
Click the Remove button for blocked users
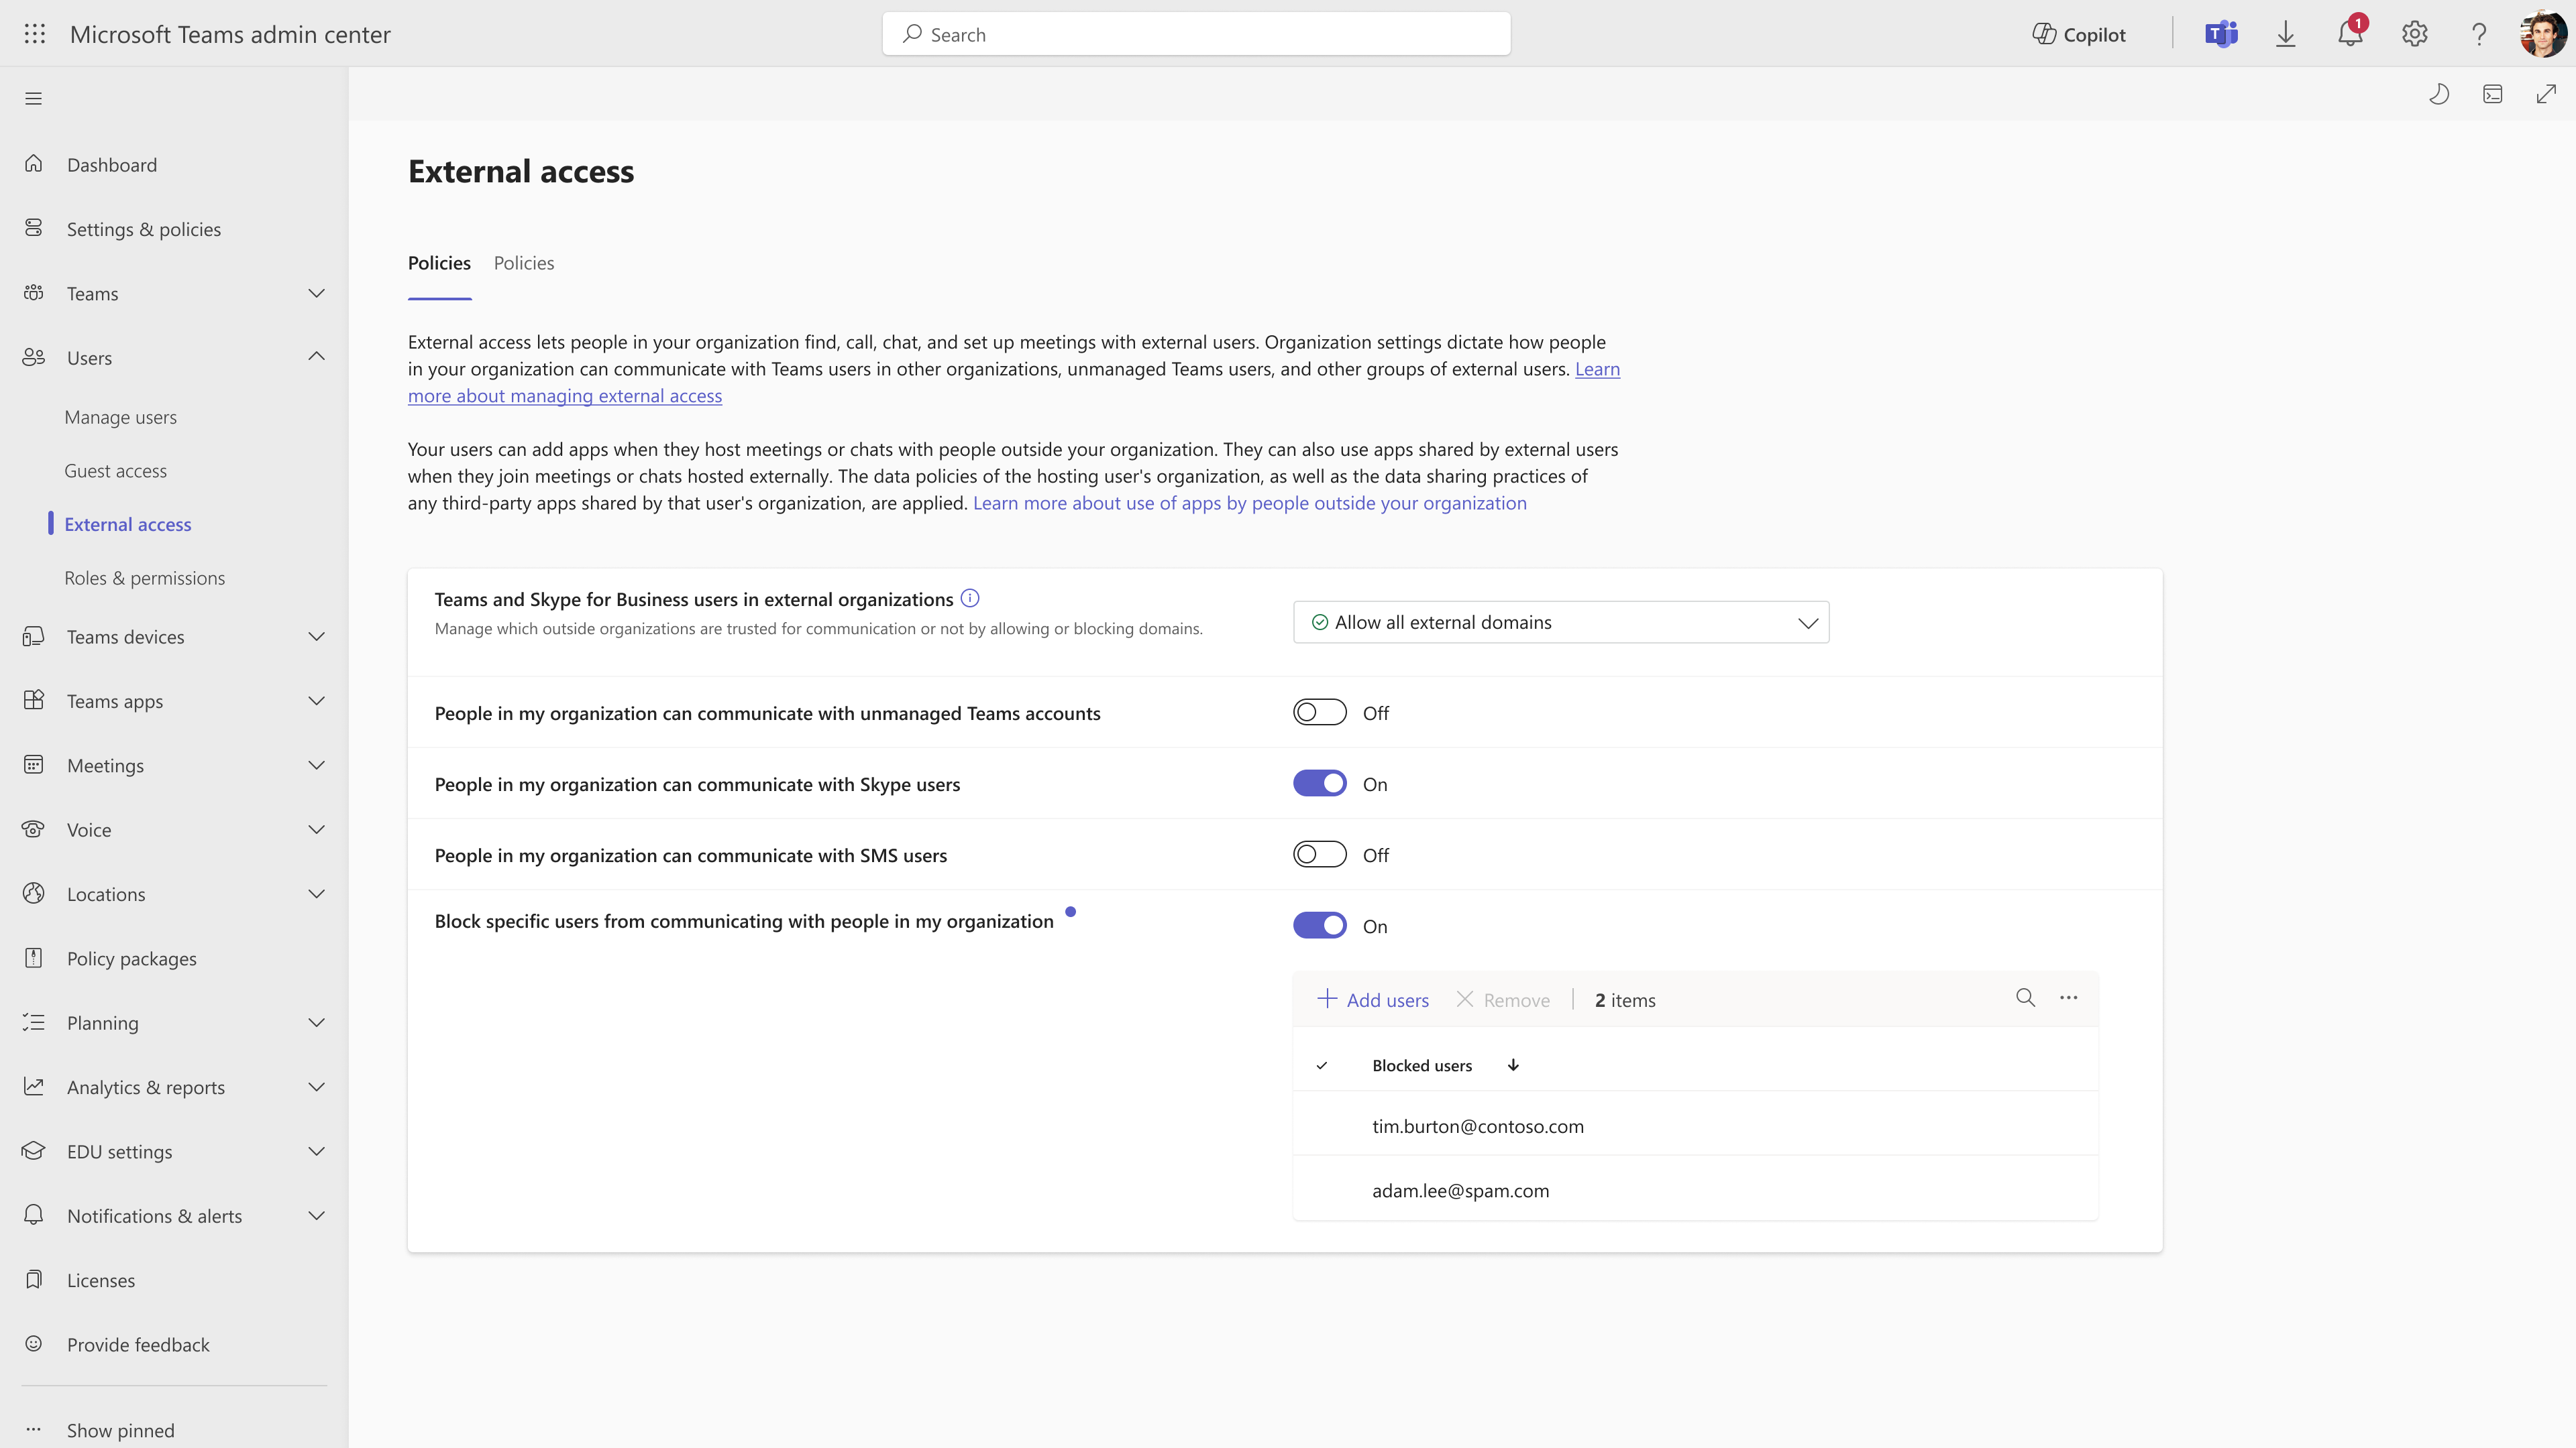1502,999
